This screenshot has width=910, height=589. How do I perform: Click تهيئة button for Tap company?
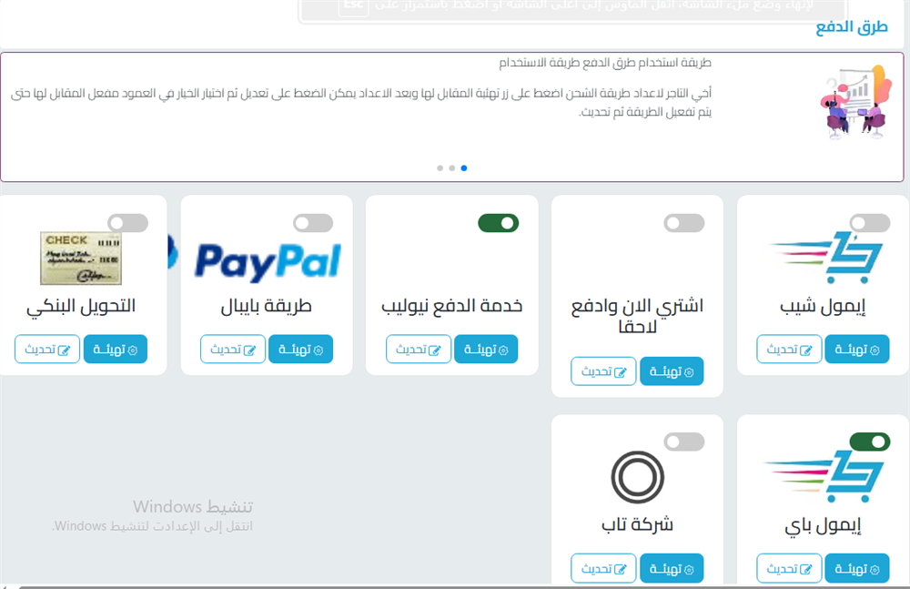(672, 568)
